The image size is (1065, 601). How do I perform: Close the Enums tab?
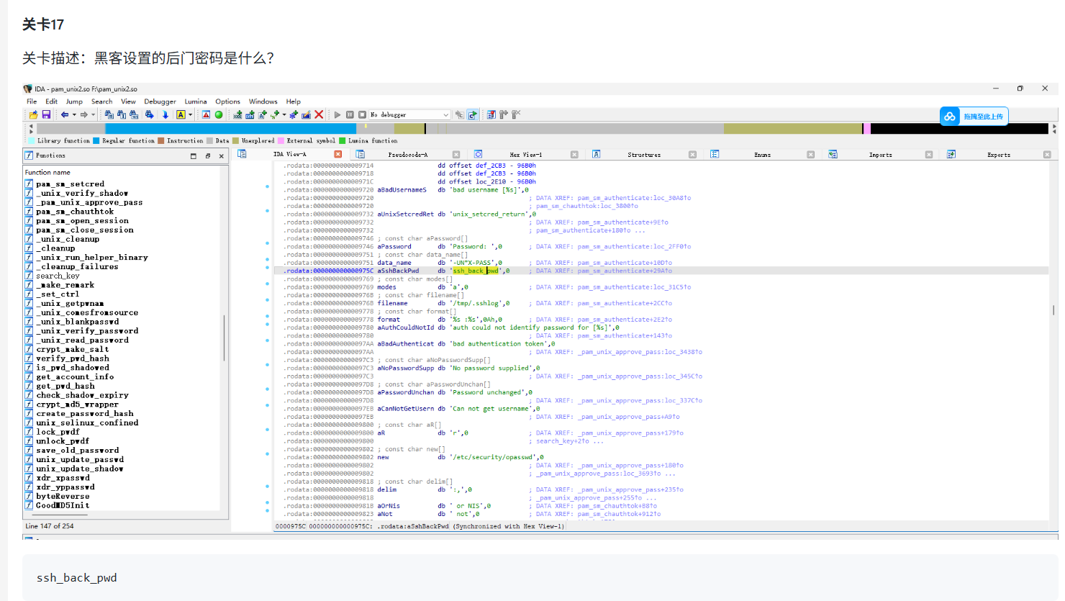pyautogui.click(x=810, y=155)
